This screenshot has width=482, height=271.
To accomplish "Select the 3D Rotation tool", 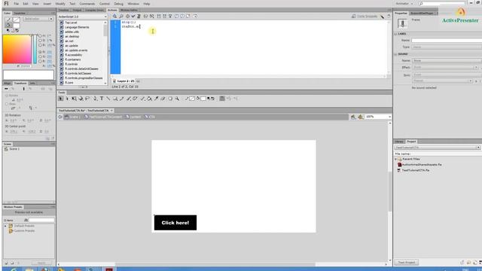I will 81,99.
